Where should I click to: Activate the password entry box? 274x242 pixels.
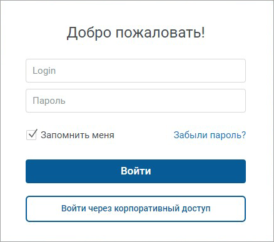coord(136,101)
